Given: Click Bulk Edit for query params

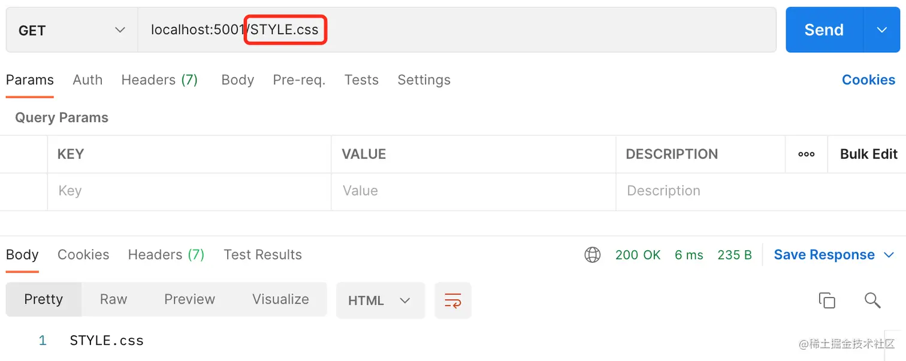Looking at the screenshot, I should point(868,154).
